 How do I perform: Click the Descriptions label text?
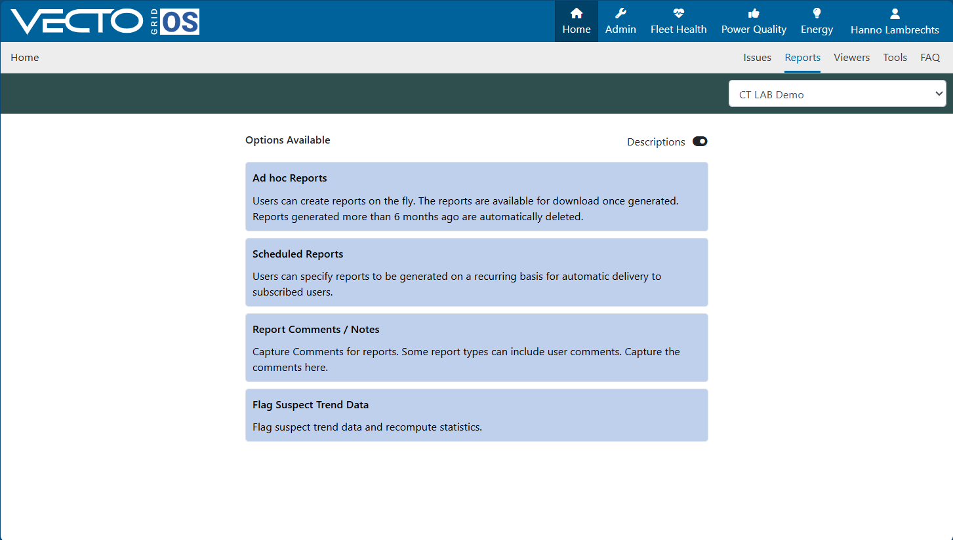pyautogui.click(x=656, y=142)
